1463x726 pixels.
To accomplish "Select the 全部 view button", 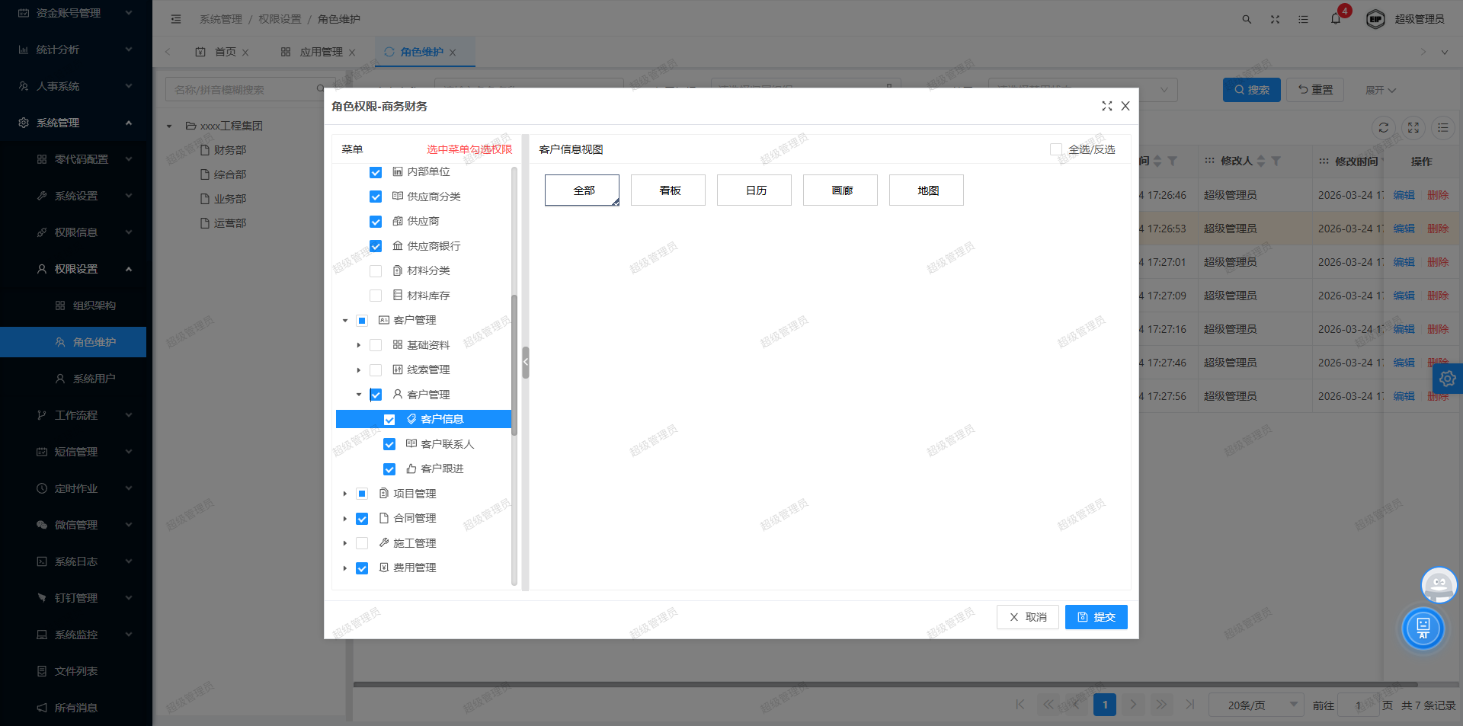I will point(583,190).
